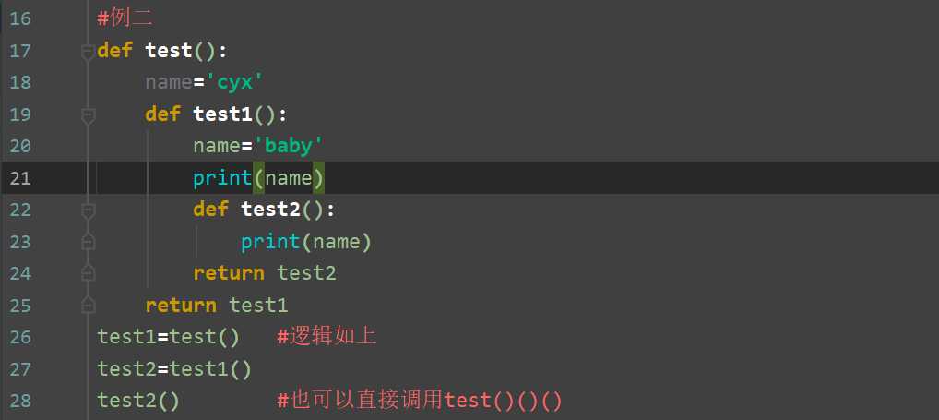The width and height of the screenshot is (939, 420).
Task: Collapse the def test1() fold marker
Action: (88, 115)
